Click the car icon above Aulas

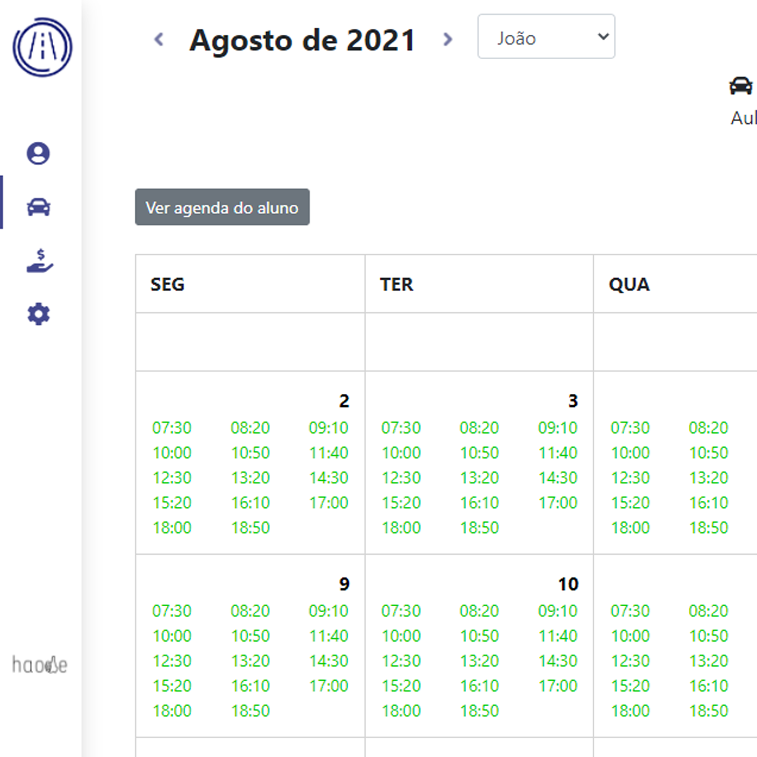(740, 86)
